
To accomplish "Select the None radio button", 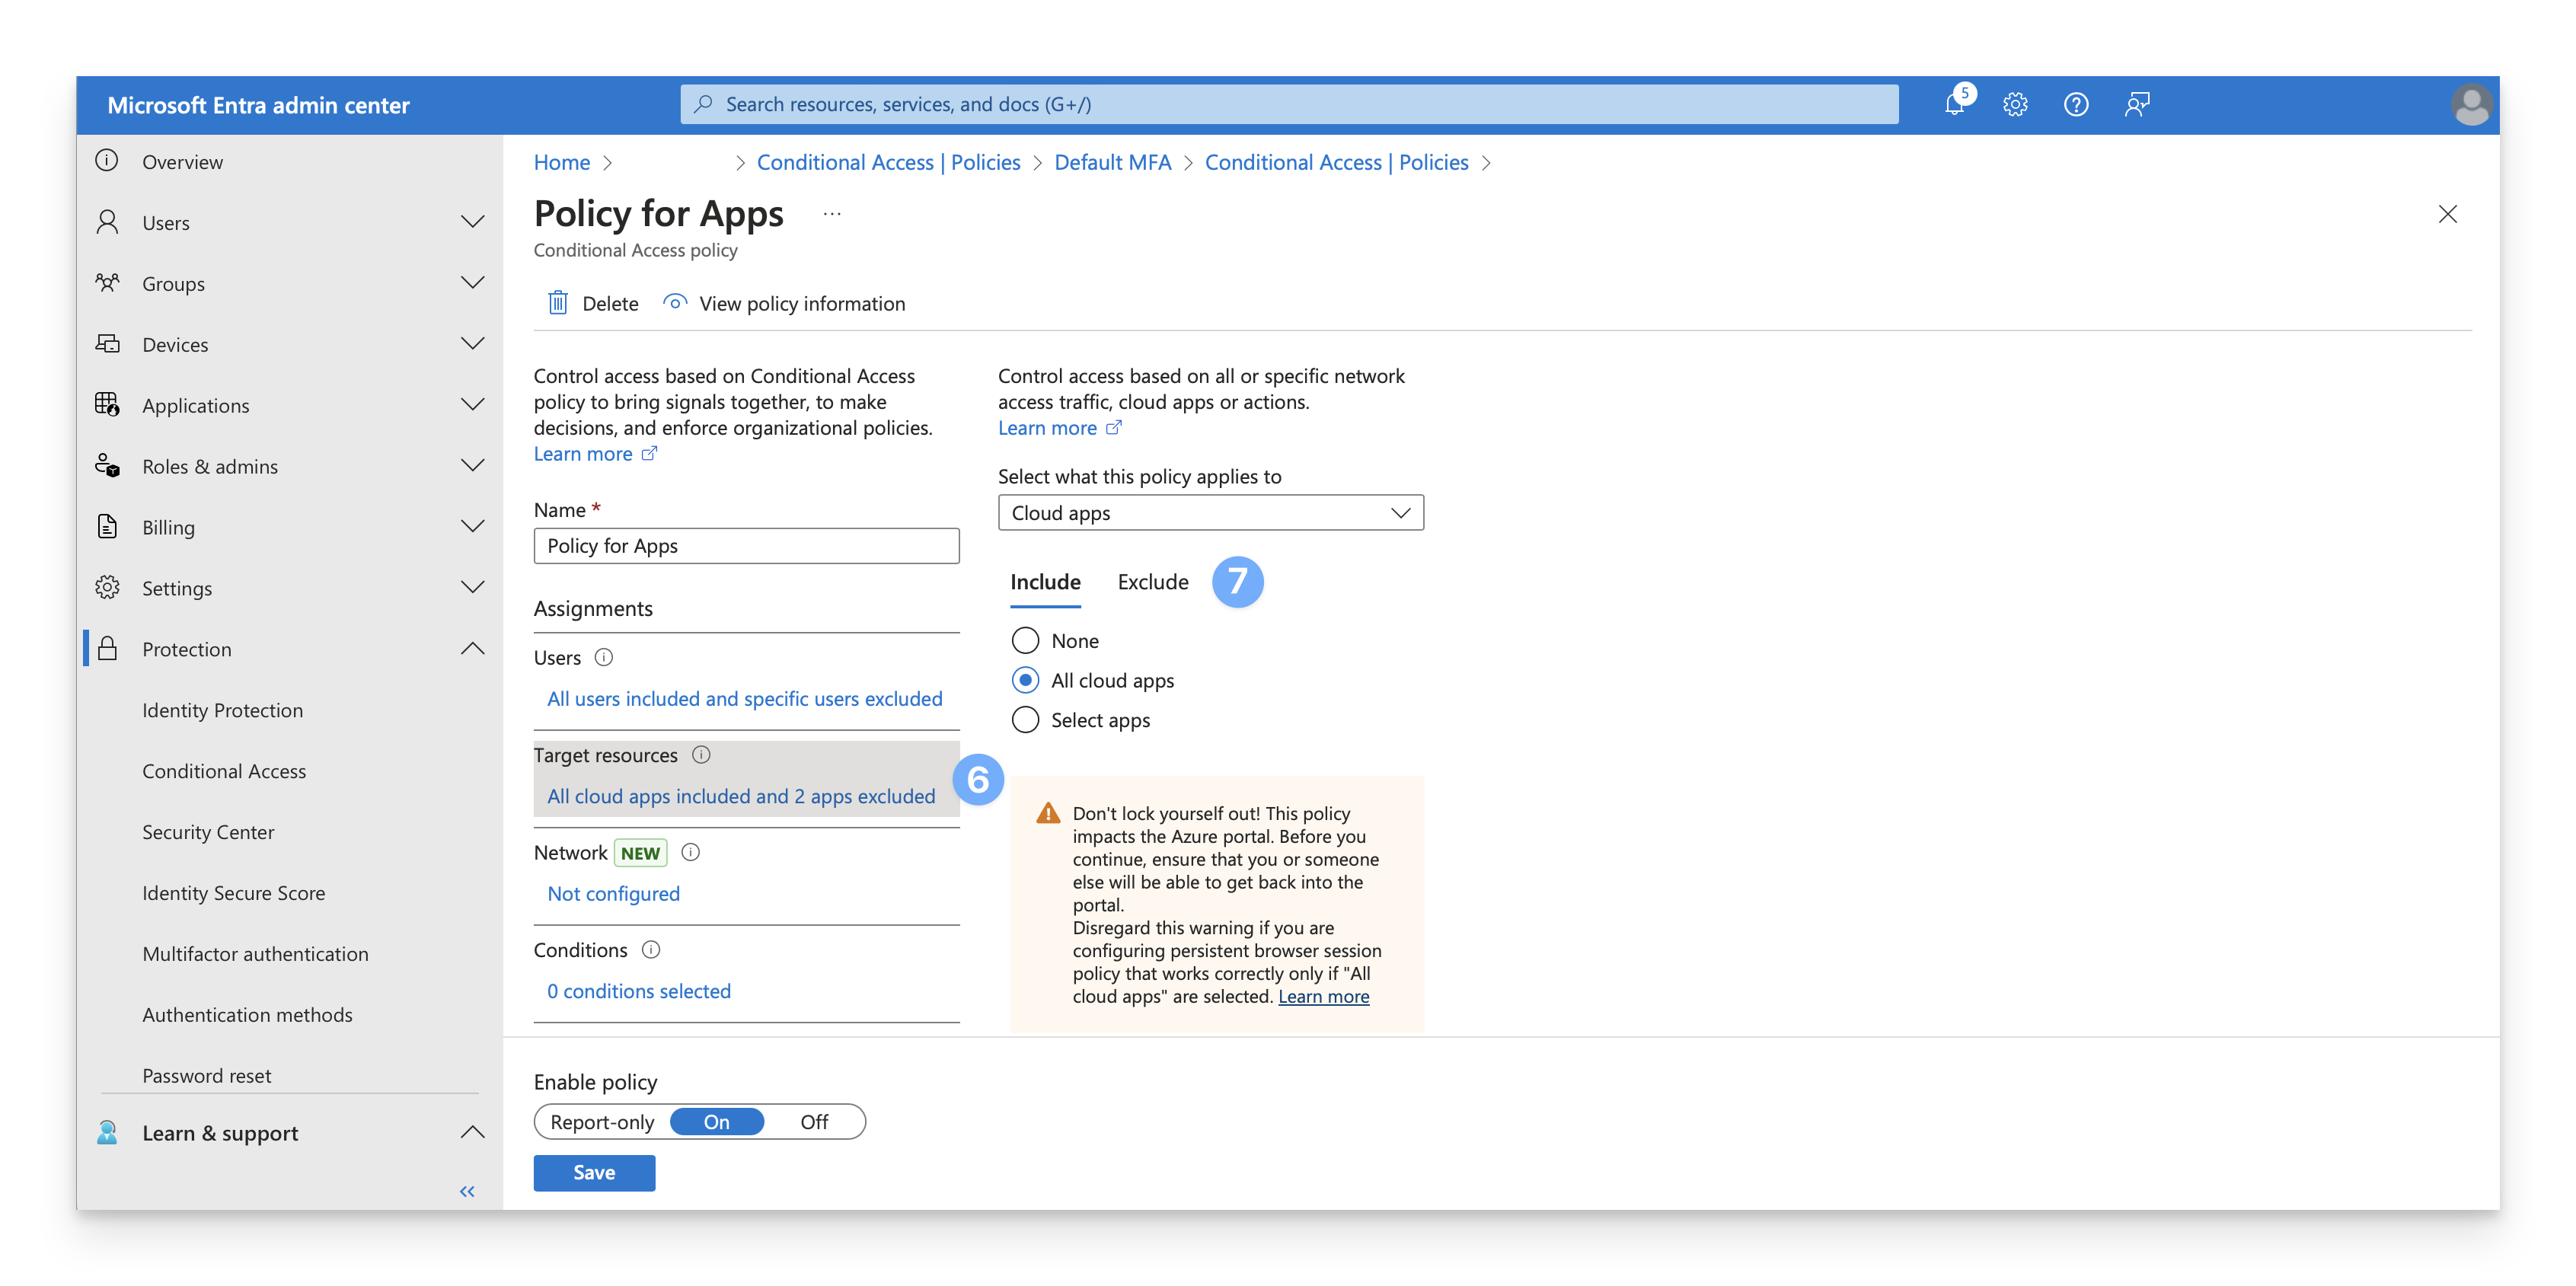I will coord(1025,640).
